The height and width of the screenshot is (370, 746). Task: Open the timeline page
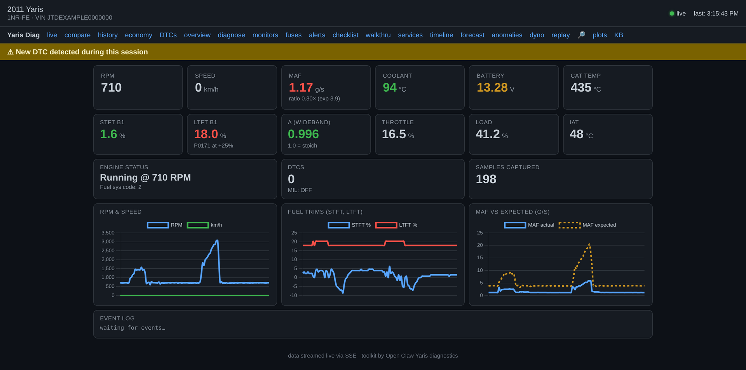[441, 35]
